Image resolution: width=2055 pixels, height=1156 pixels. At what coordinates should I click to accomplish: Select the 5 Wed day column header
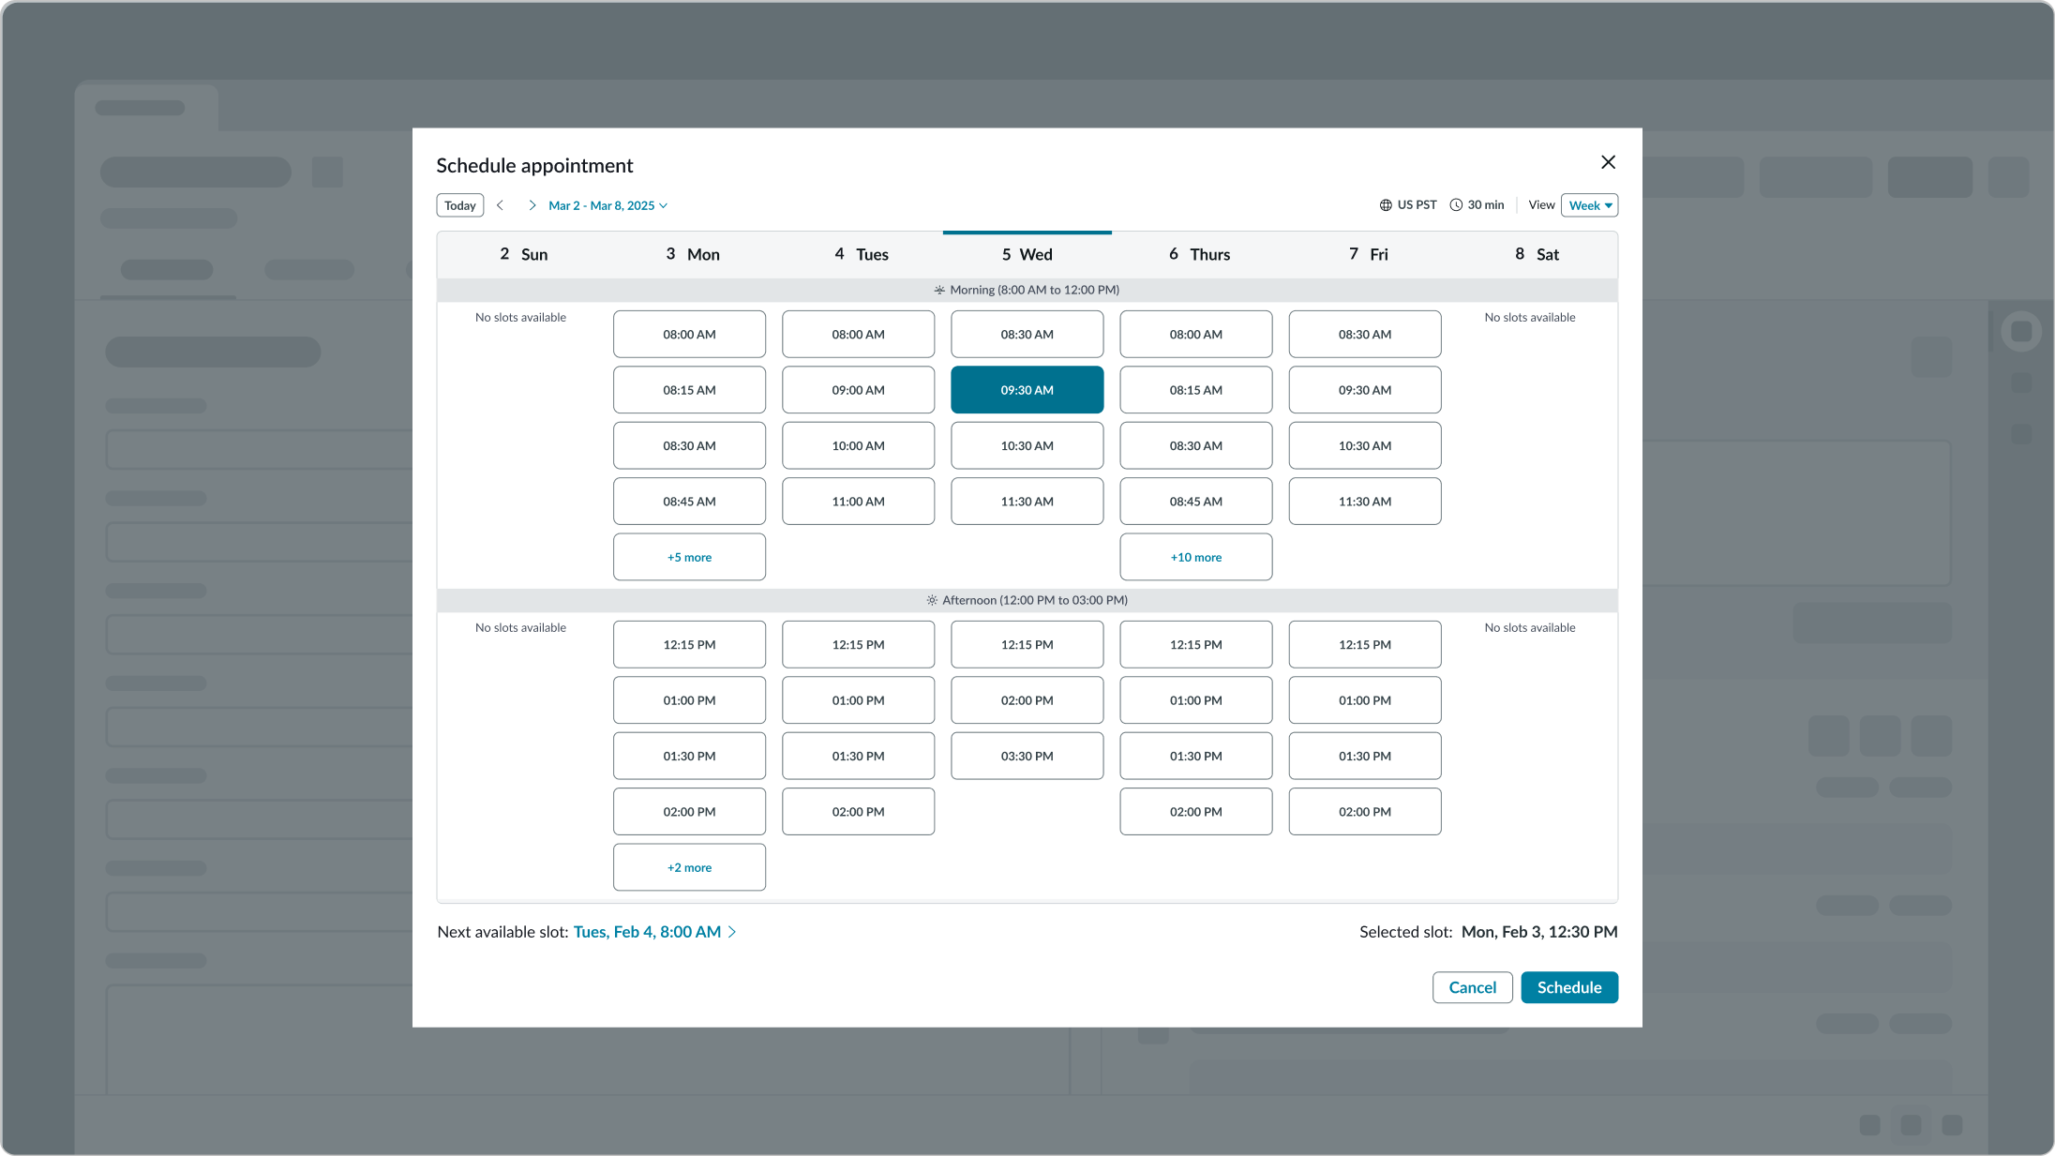1027,254
